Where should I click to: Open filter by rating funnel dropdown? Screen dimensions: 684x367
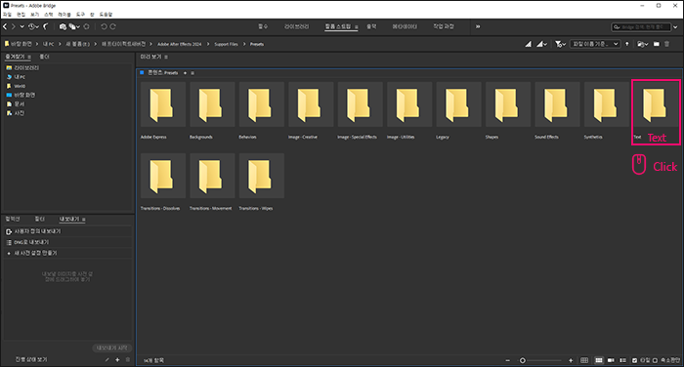click(x=561, y=44)
